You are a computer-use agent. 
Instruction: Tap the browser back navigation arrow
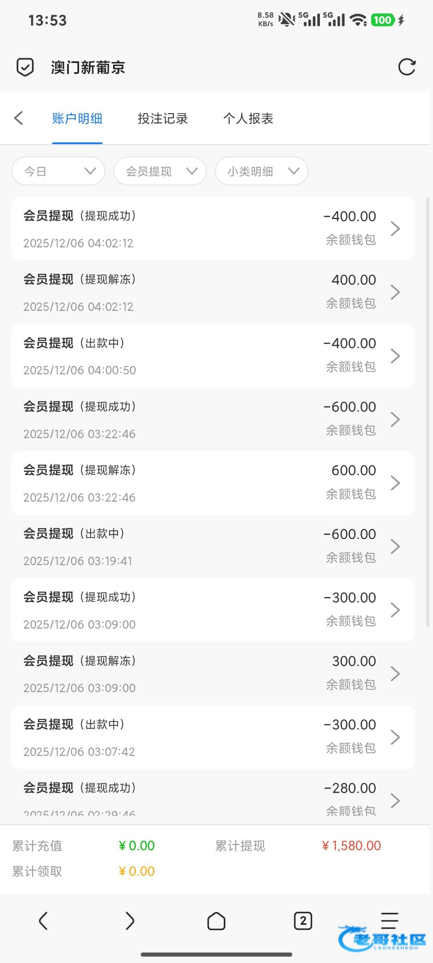coord(43,921)
